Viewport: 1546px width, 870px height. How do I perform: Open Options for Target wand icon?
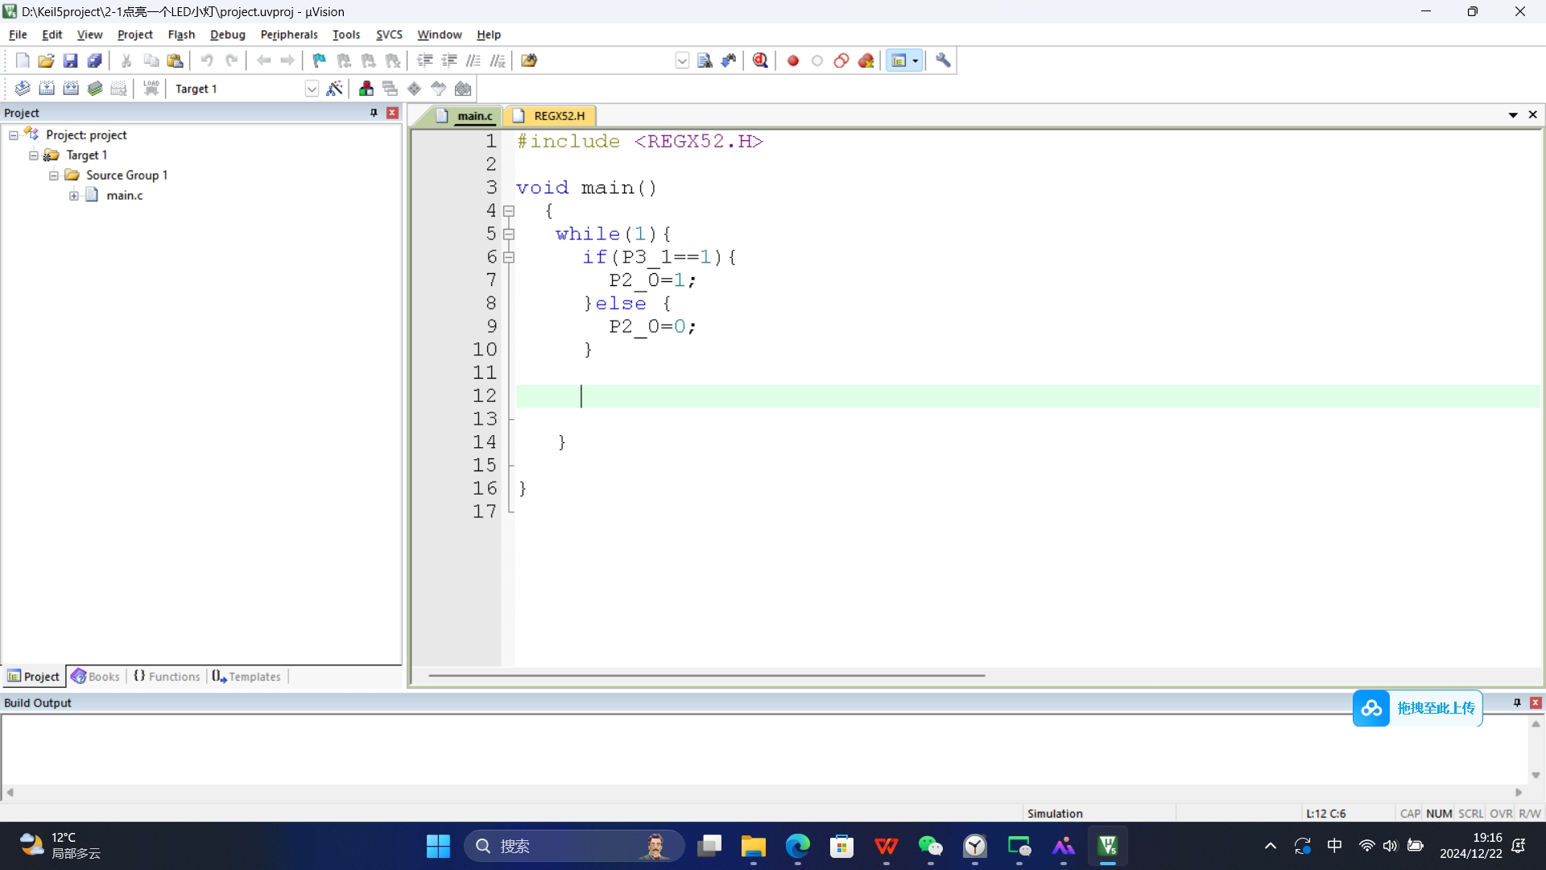[x=335, y=89]
